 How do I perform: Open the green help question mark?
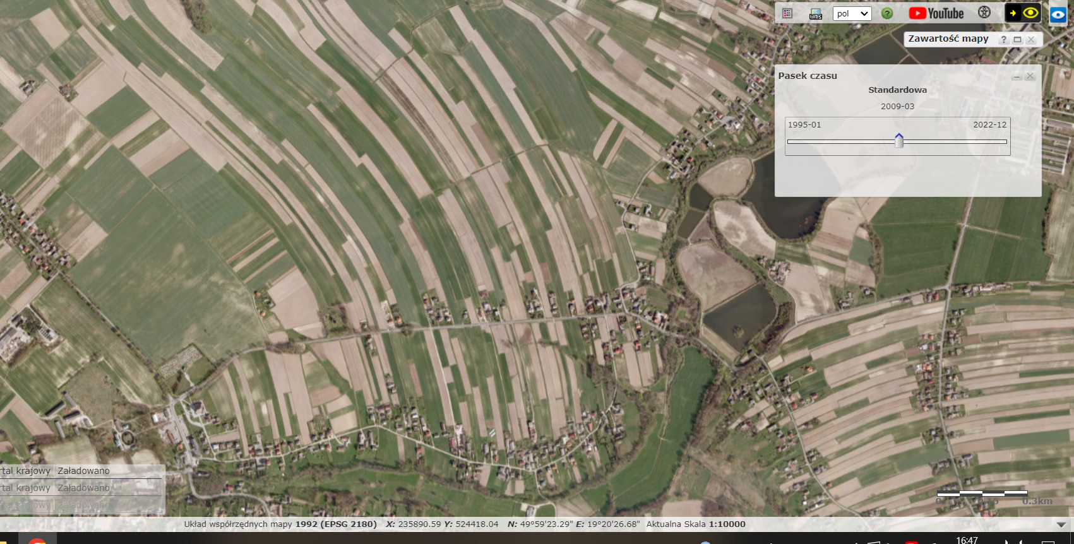[887, 13]
